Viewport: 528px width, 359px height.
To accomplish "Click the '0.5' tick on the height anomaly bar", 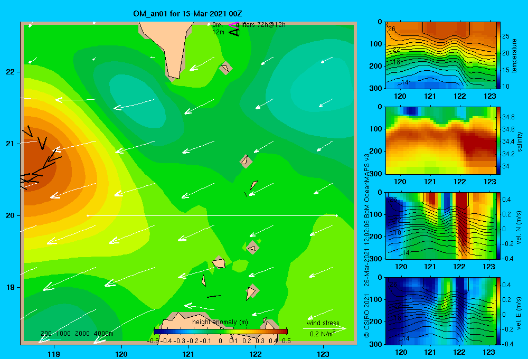I will [x=286, y=341].
